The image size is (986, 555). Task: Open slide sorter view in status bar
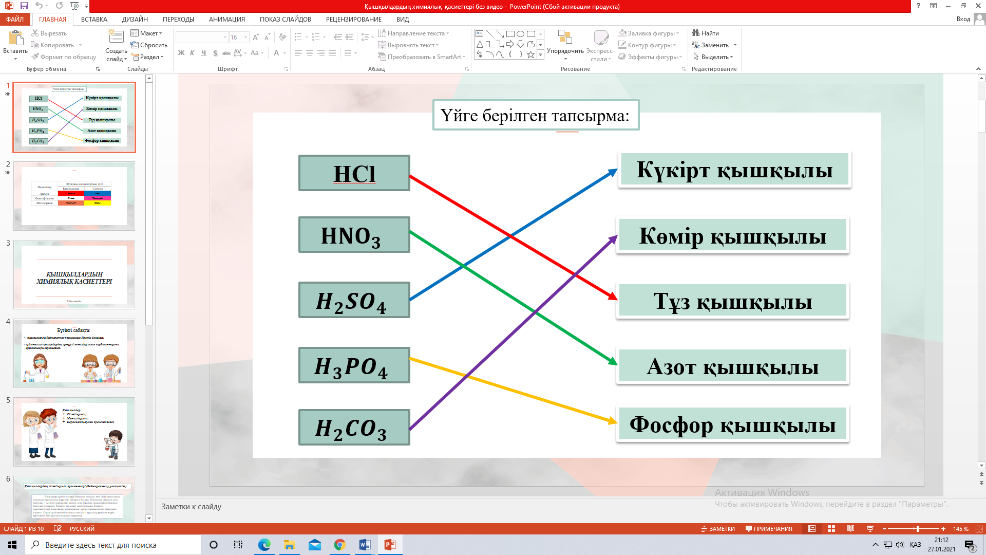pos(831,529)
